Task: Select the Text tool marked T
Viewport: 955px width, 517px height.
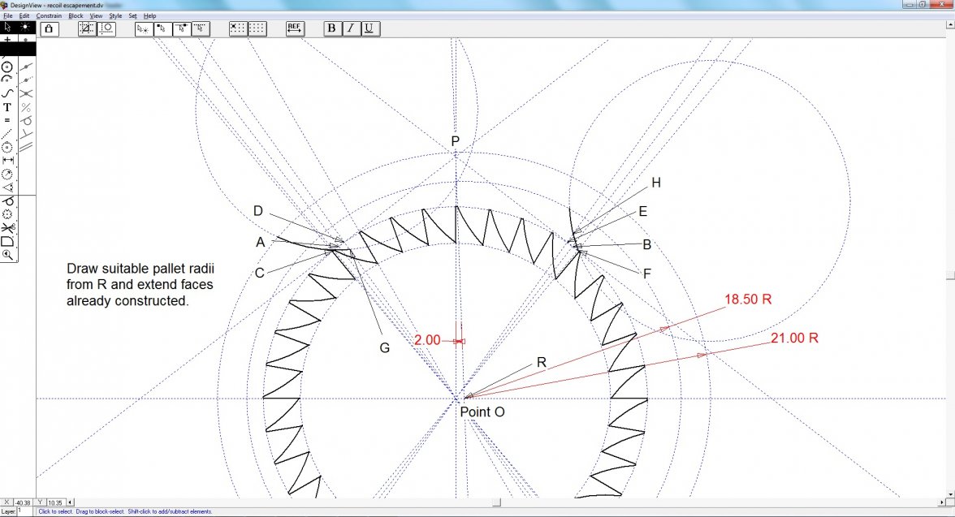Action: click(7, 107)
